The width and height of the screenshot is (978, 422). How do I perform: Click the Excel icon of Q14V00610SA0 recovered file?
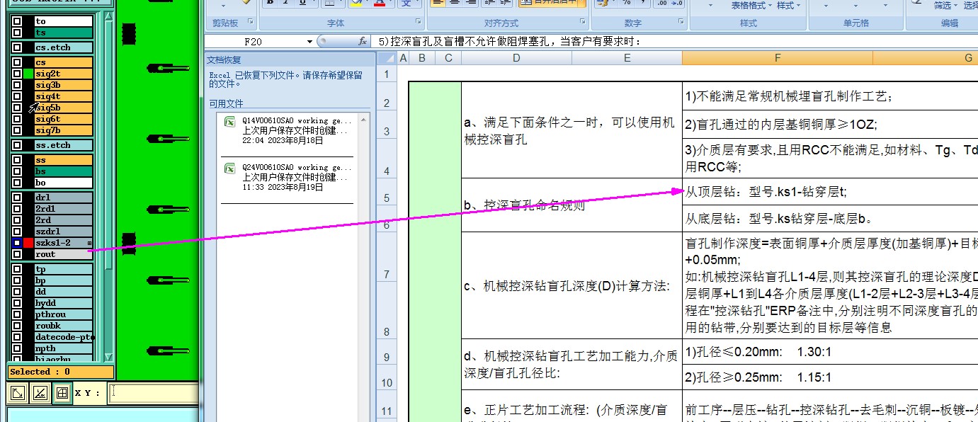[229, 122]
